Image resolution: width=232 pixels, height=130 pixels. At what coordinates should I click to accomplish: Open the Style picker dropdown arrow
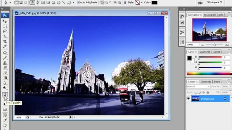click(x=142, y=3)
